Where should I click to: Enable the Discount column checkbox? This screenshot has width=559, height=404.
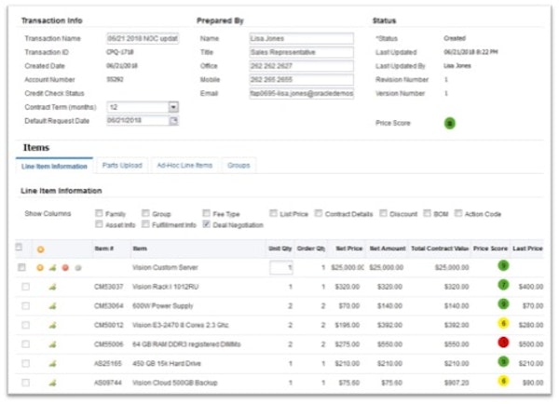[383, 213]
